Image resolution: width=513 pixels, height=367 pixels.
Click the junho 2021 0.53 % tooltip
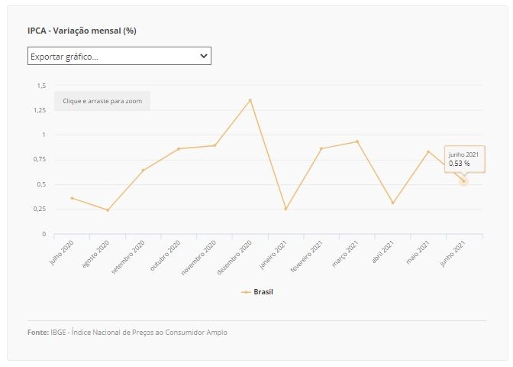coord(465,159)
